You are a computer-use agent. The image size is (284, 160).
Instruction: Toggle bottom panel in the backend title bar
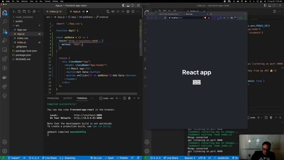click(270, 5)
